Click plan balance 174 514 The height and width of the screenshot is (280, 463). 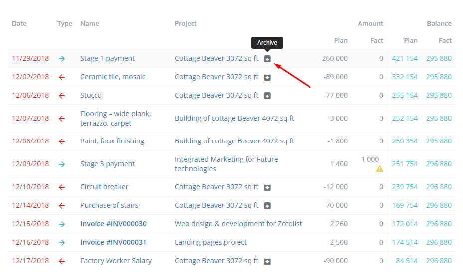pos(405,242)
